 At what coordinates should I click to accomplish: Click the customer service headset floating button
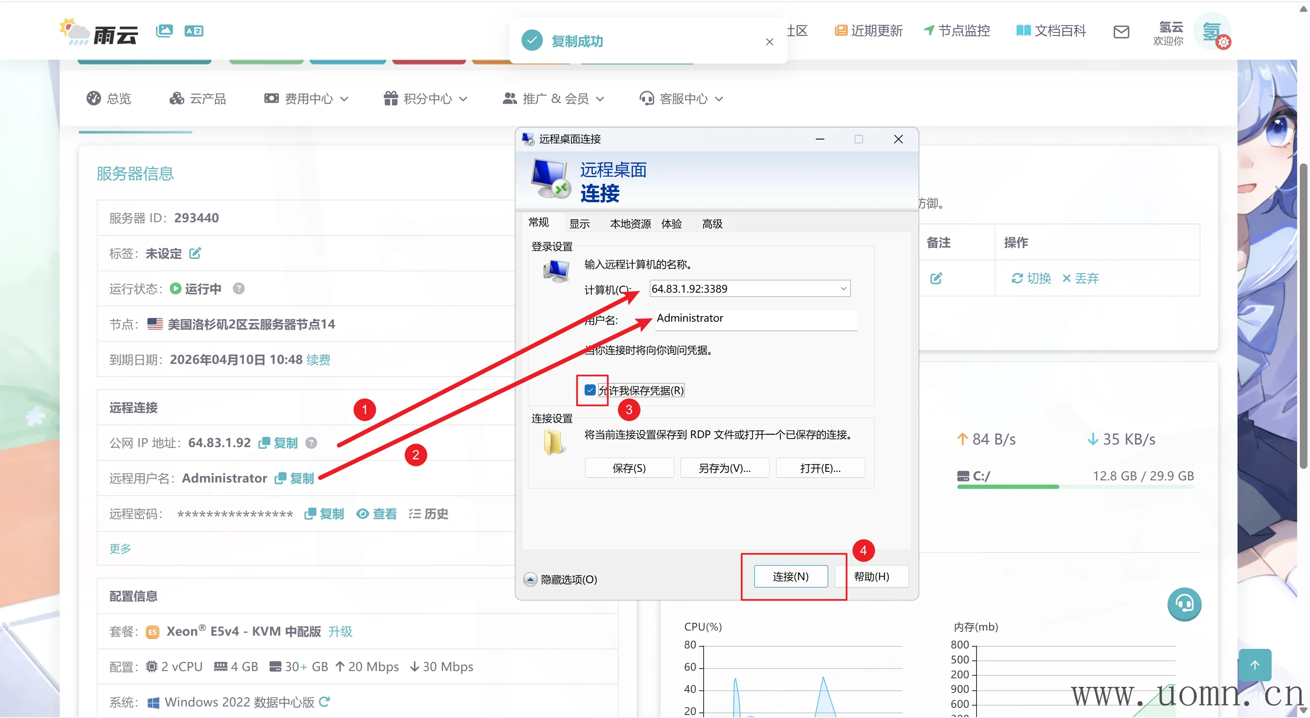coord(1184,604)
